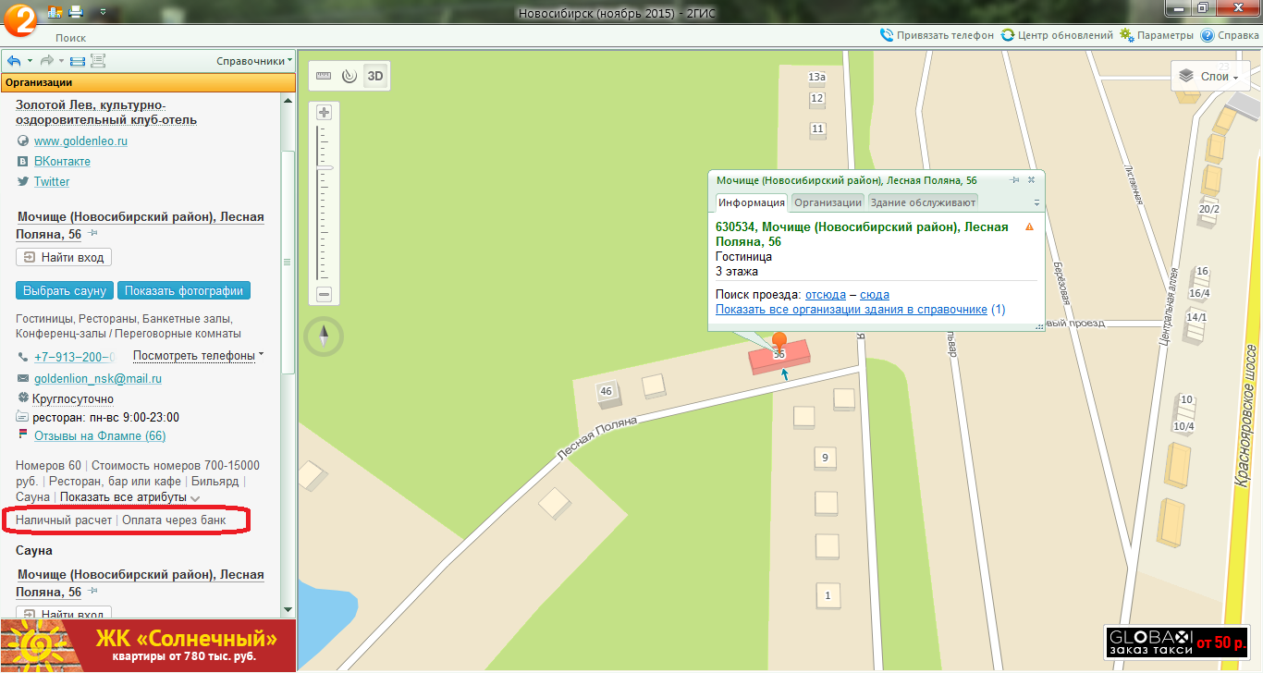
Task: Click the envelope icon beside the email
Action: click(x=23, y=379)
